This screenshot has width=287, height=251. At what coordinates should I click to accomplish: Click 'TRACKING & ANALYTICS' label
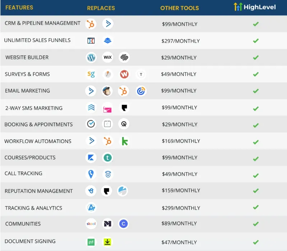coord(33,208)
